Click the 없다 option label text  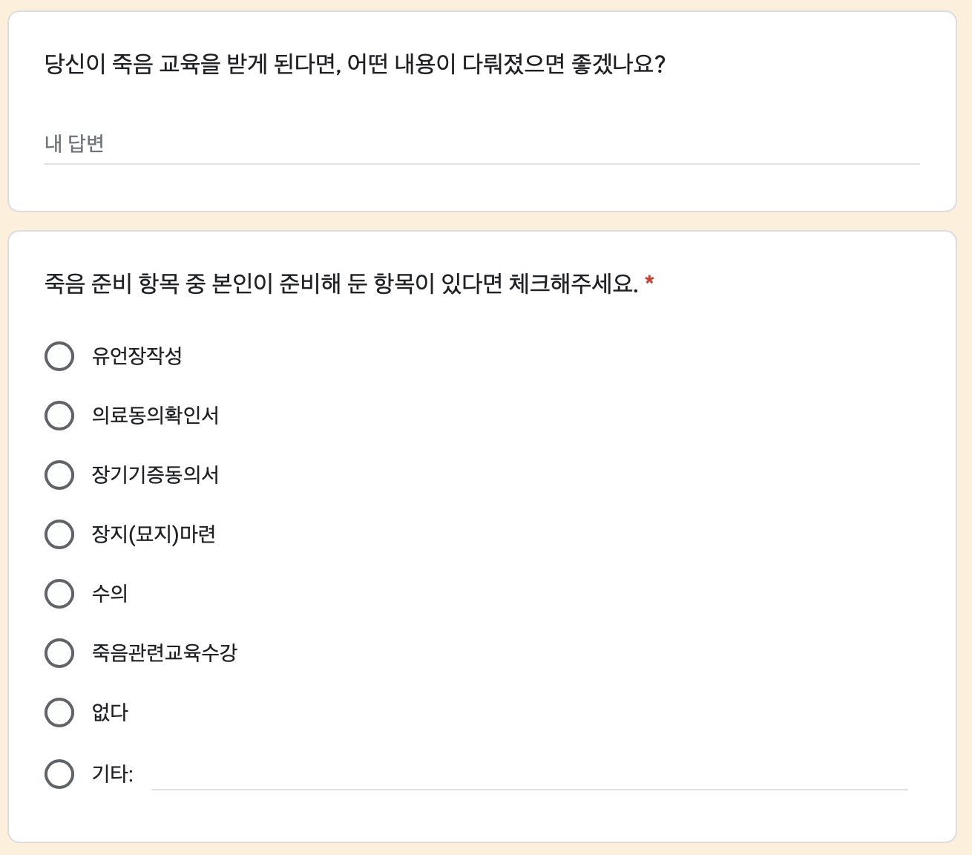(x=110, y=712)
